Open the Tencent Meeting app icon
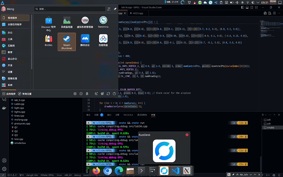Viewport: 283px width, 177px height. 85,41
